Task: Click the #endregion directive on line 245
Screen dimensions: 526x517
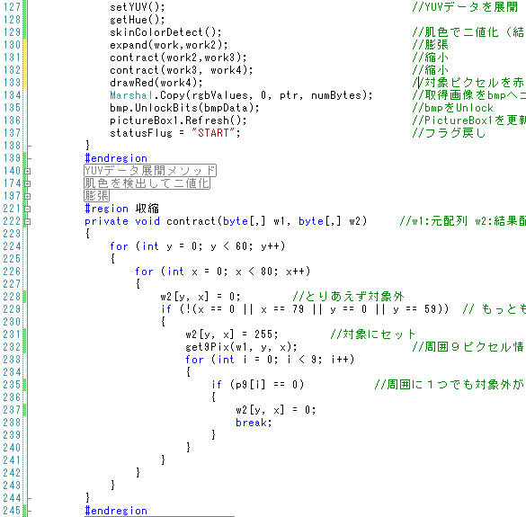Action: pos(116,511)
